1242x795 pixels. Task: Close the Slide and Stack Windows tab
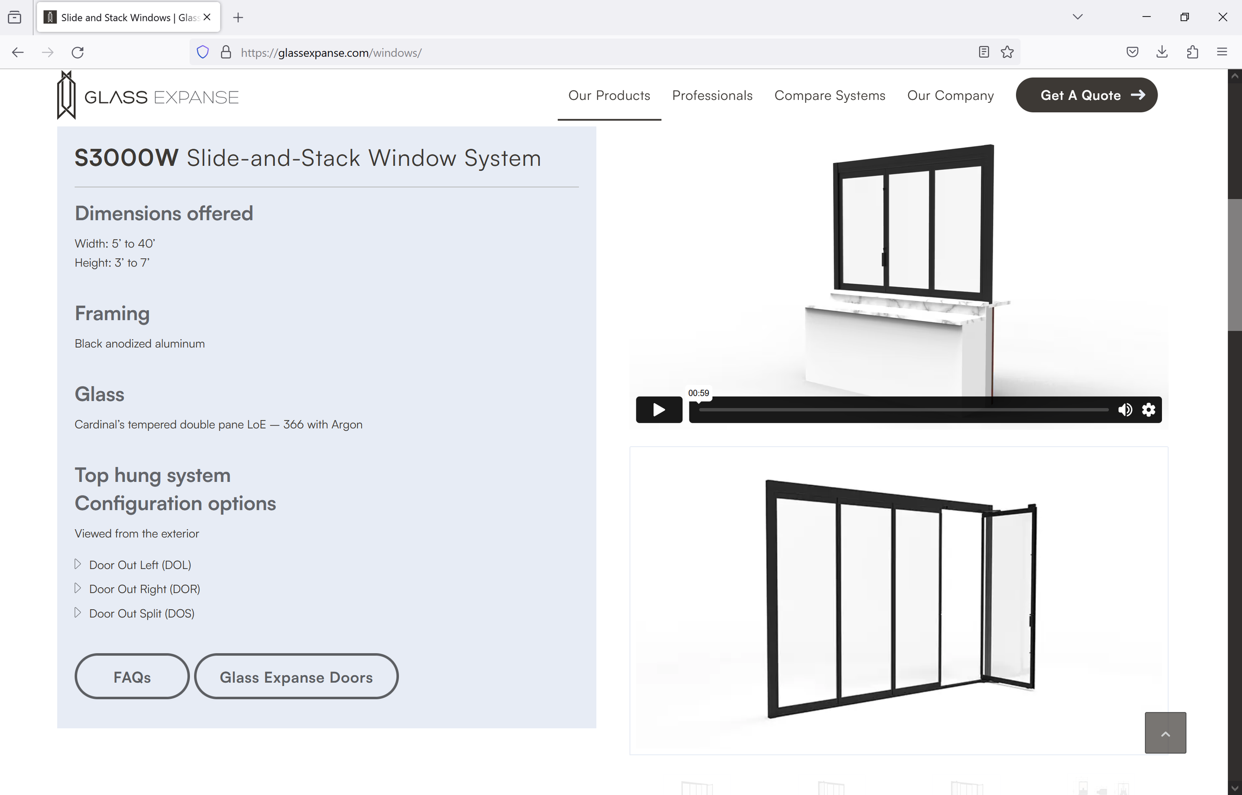[207, 17]
